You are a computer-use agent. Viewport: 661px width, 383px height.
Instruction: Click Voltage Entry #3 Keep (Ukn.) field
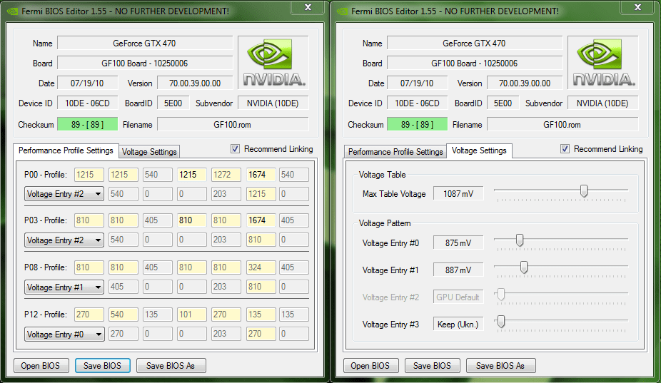458,325
